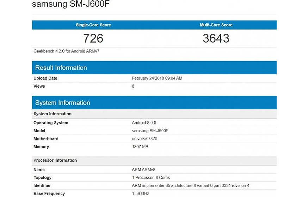The image size is (296, 197).
Task: Select the 1.59 GHz frequency value
Action: (x=141, y=193)
